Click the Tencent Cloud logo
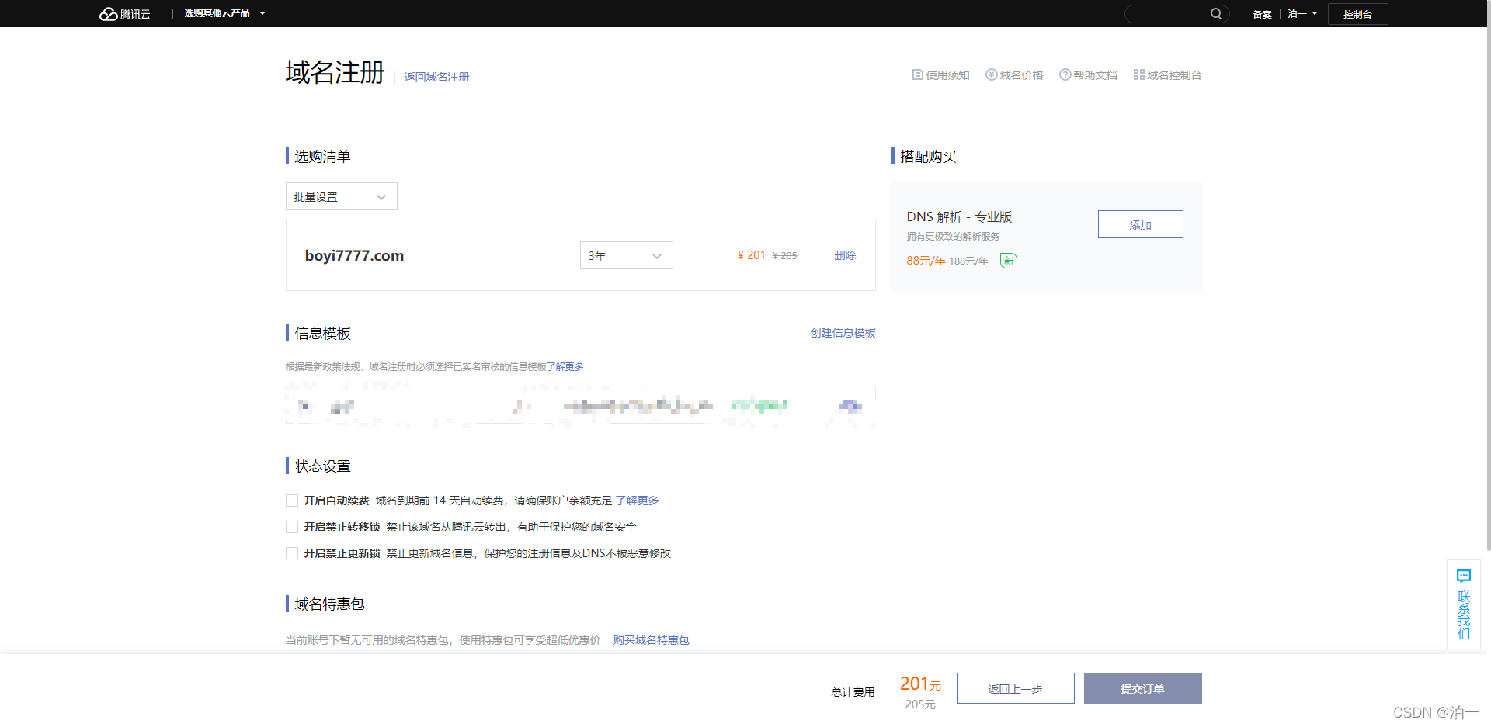Screen dimensions: 1491x727 click(124, 13)
